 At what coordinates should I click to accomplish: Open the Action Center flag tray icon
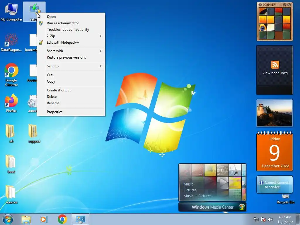pos(263,219)
